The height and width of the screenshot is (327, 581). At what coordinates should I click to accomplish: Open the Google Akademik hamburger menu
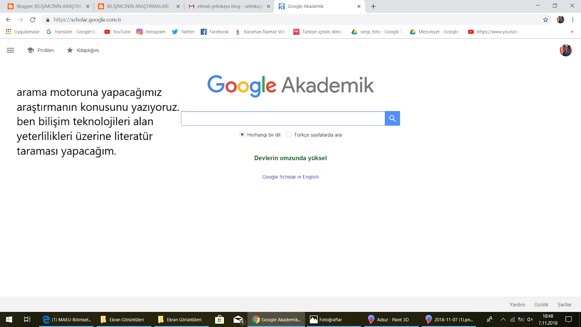point(11,50)
